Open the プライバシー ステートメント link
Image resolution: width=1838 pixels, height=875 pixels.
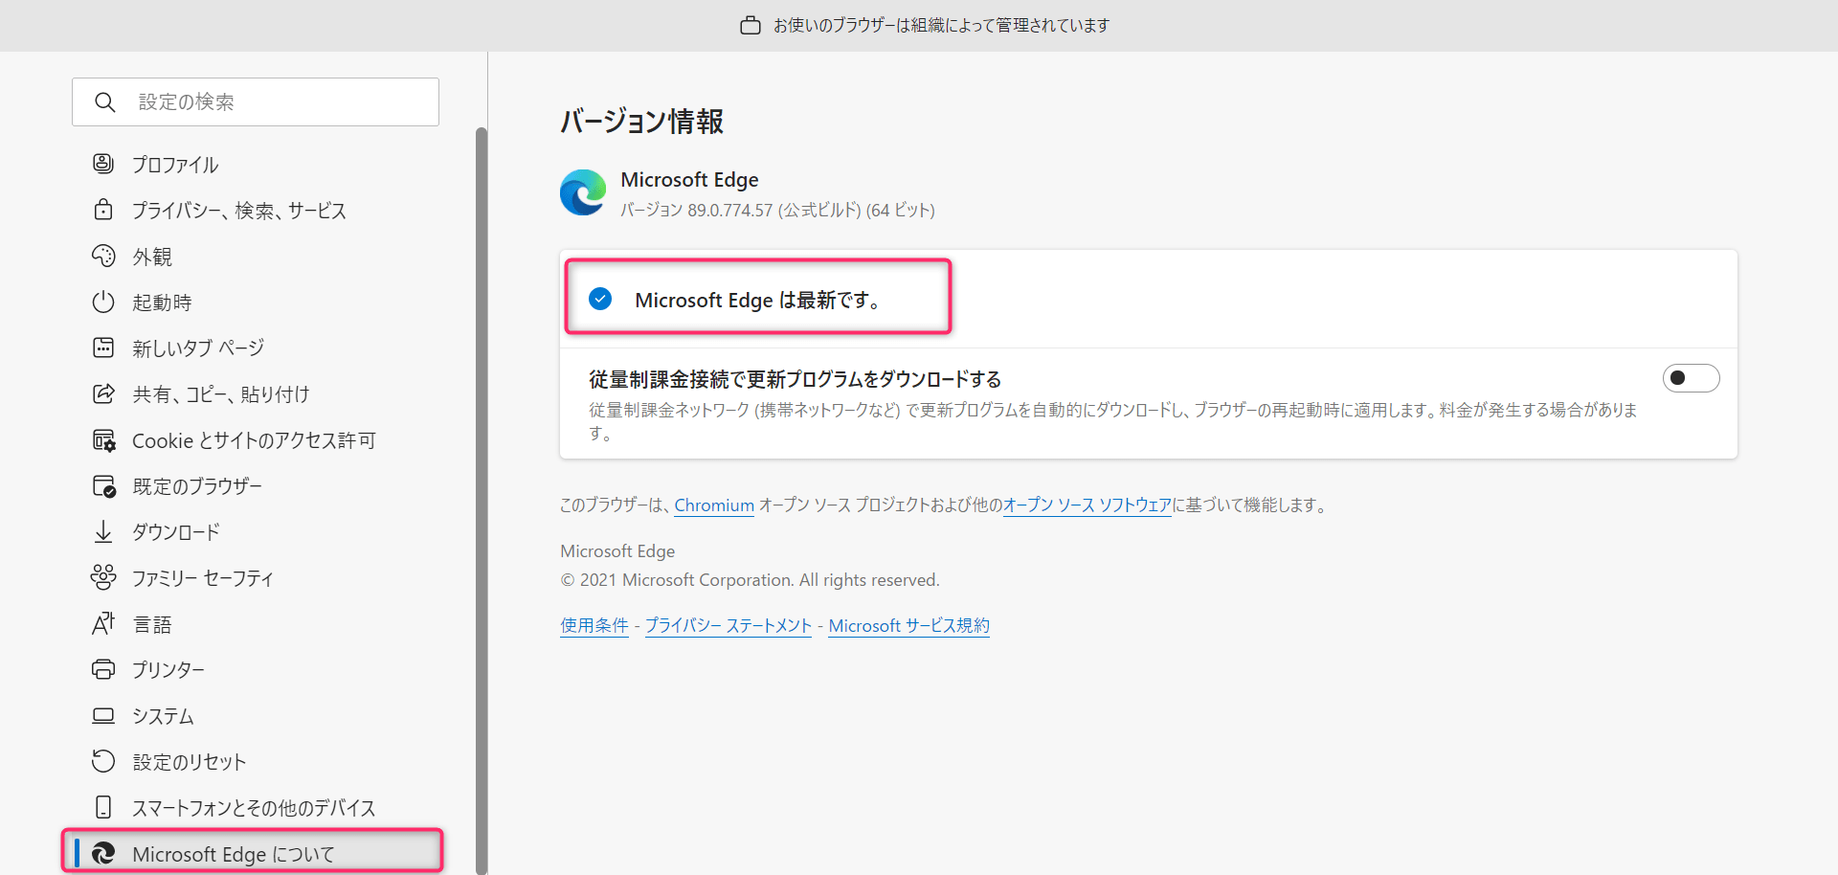728,626
